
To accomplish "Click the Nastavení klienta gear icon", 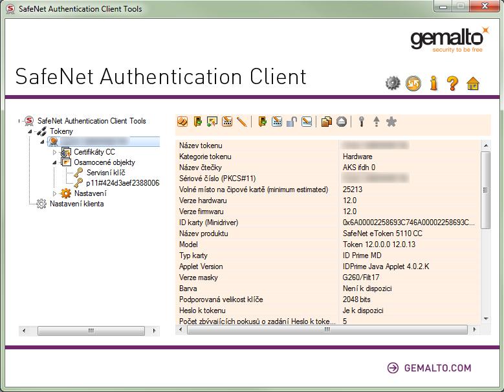I will point(41,204).
